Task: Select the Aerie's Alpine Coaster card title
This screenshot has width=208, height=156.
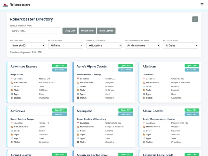Action: pyautogui.click(x=92, y=67)
